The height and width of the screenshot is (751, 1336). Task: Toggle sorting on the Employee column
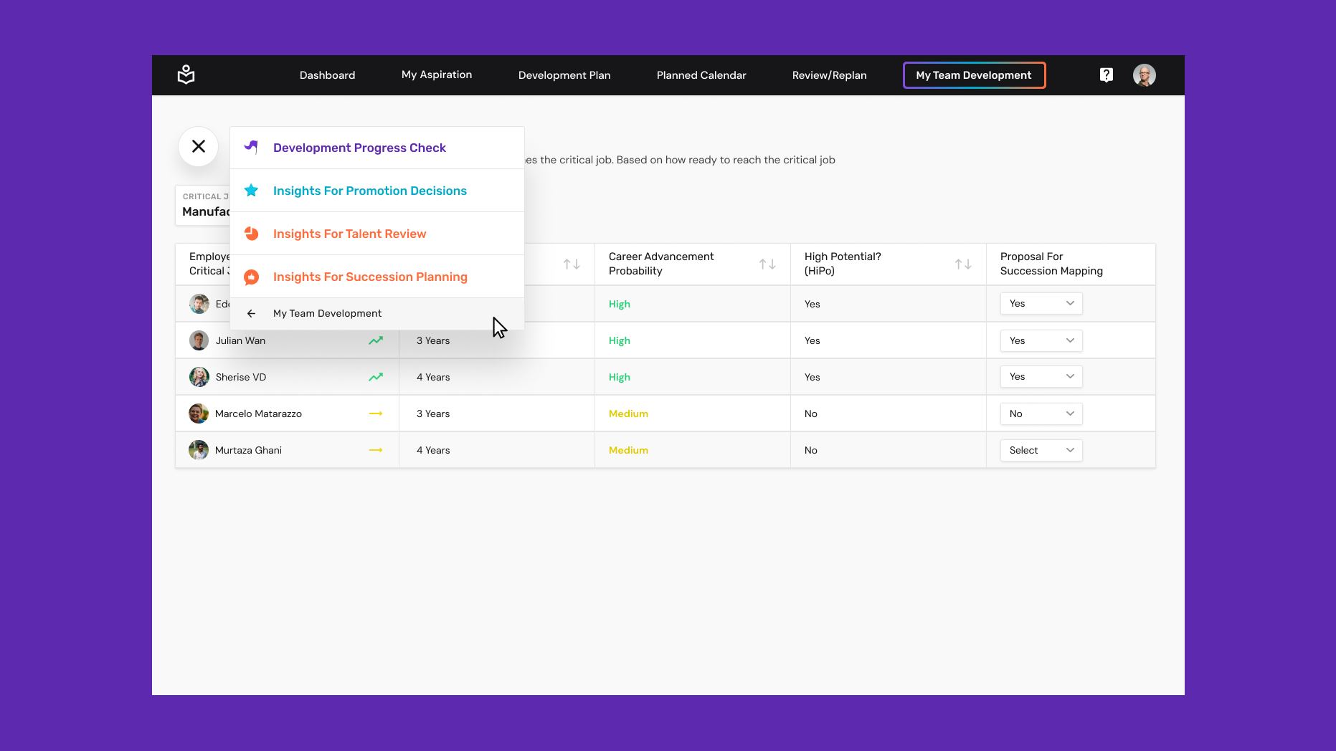click(x=572, y=264)
